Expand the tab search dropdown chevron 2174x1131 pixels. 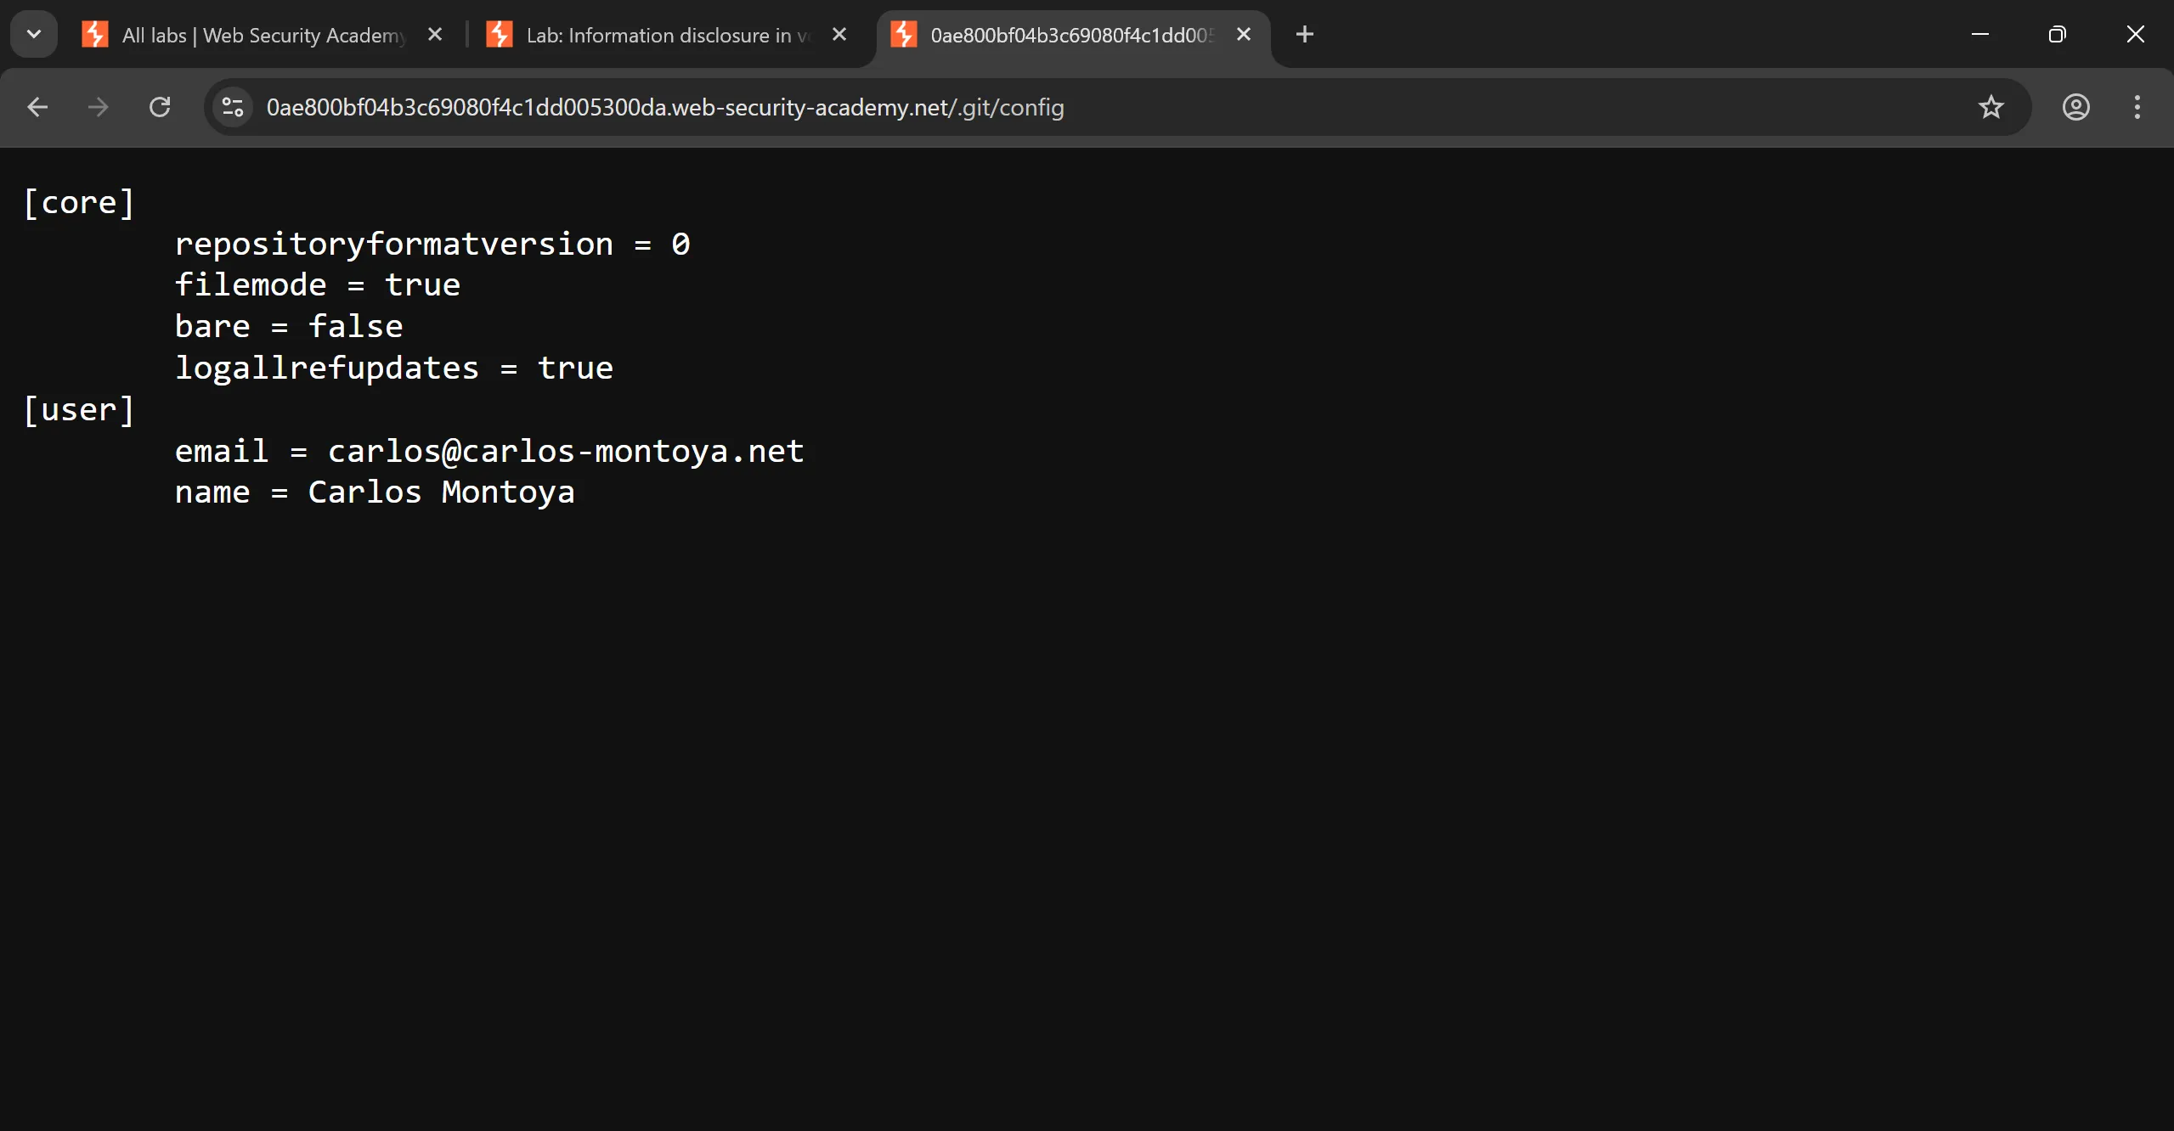[x=34, y=34]
